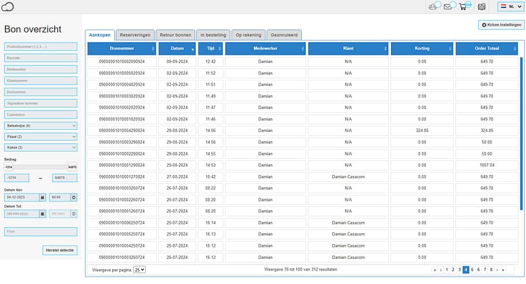The image size is (526, 284).
Task: Click the Kolom Instellingen button
Action: click(x=500, y=25)
